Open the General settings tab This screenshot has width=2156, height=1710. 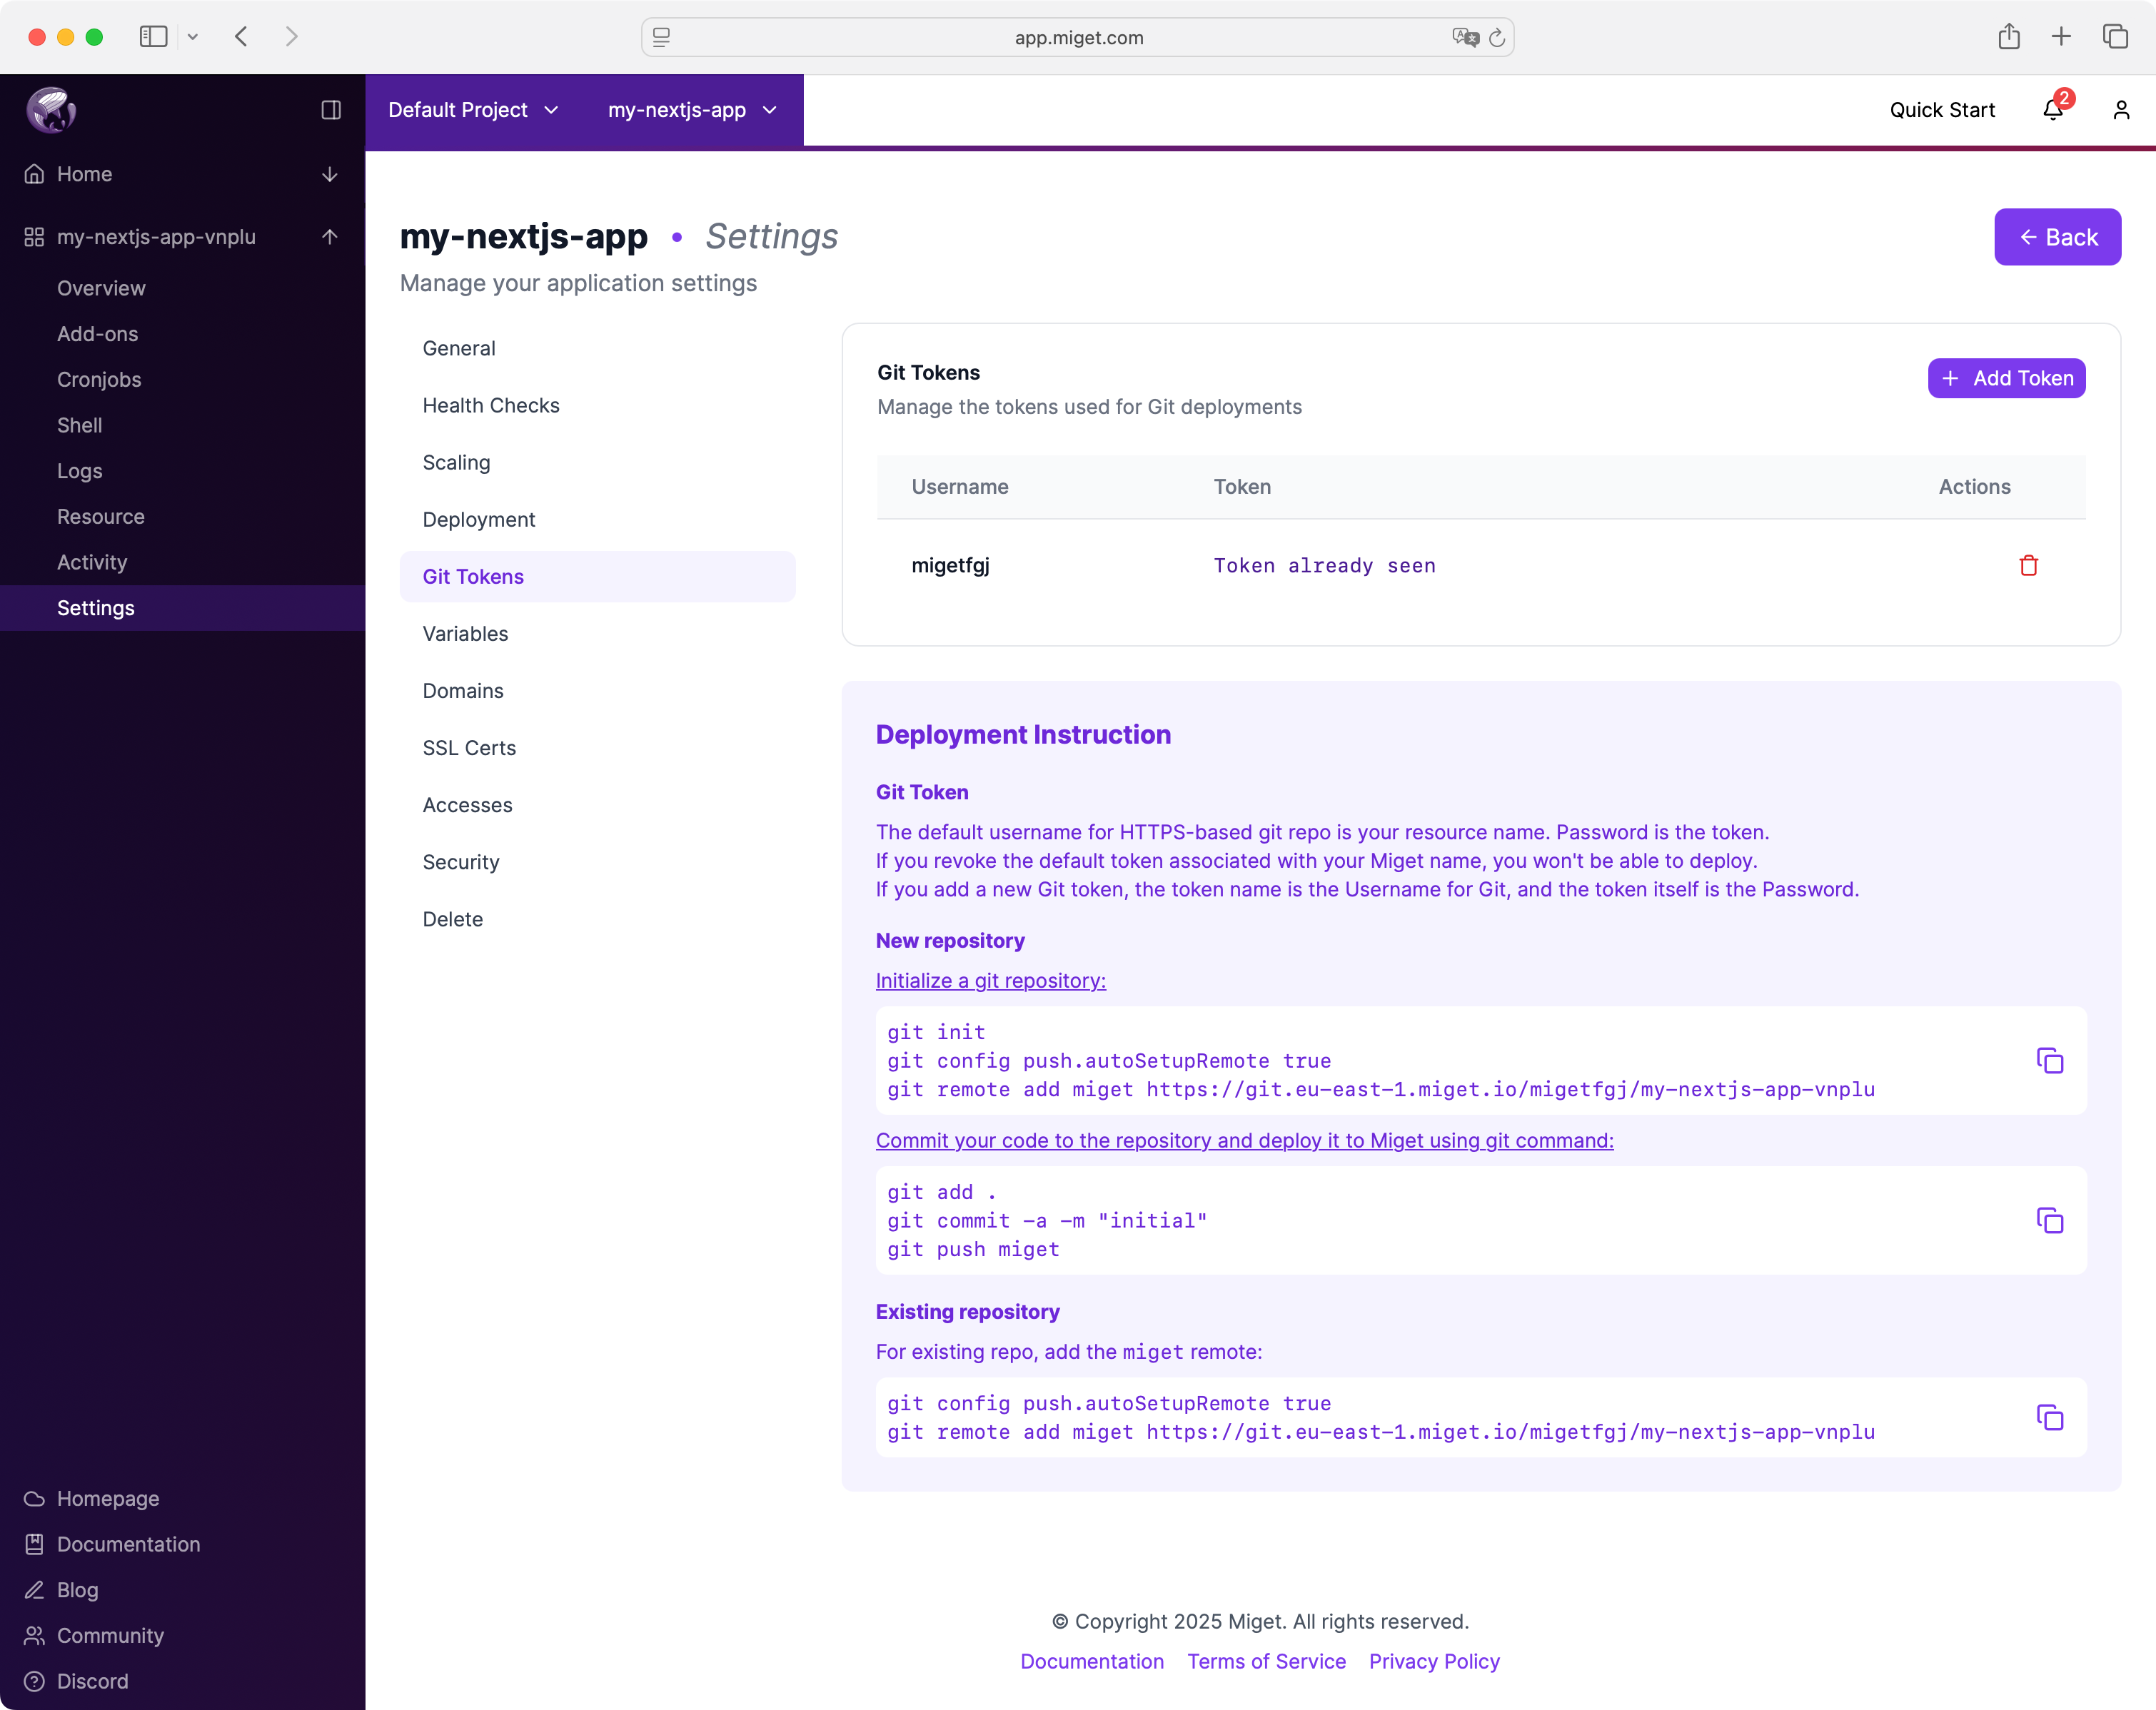click(597, 348)
